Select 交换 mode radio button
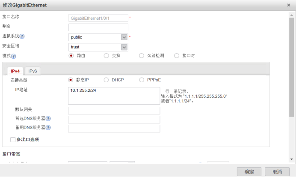This screenshot has height=177, width=296. point(106,56)
